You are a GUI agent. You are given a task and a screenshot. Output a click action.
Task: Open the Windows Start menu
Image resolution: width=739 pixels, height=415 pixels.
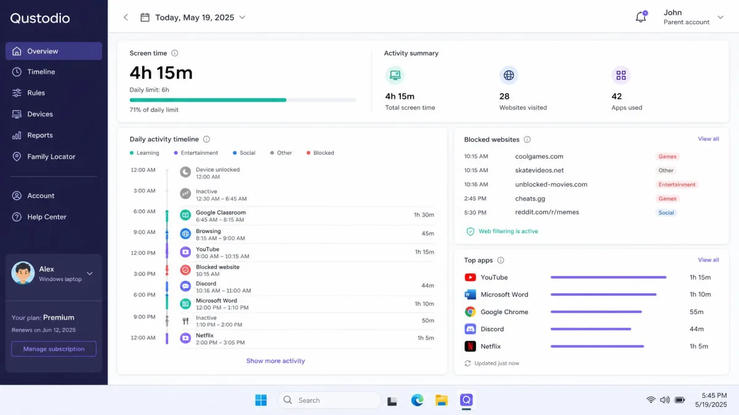click(x=261, y=400)
